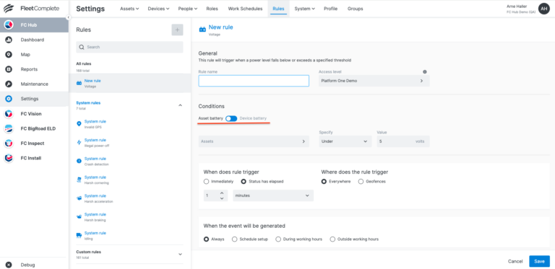Click the Map pin icon

tap(9, 55)
